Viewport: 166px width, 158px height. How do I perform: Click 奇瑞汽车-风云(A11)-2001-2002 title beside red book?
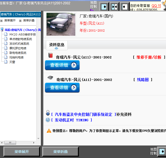click(84, 57)
